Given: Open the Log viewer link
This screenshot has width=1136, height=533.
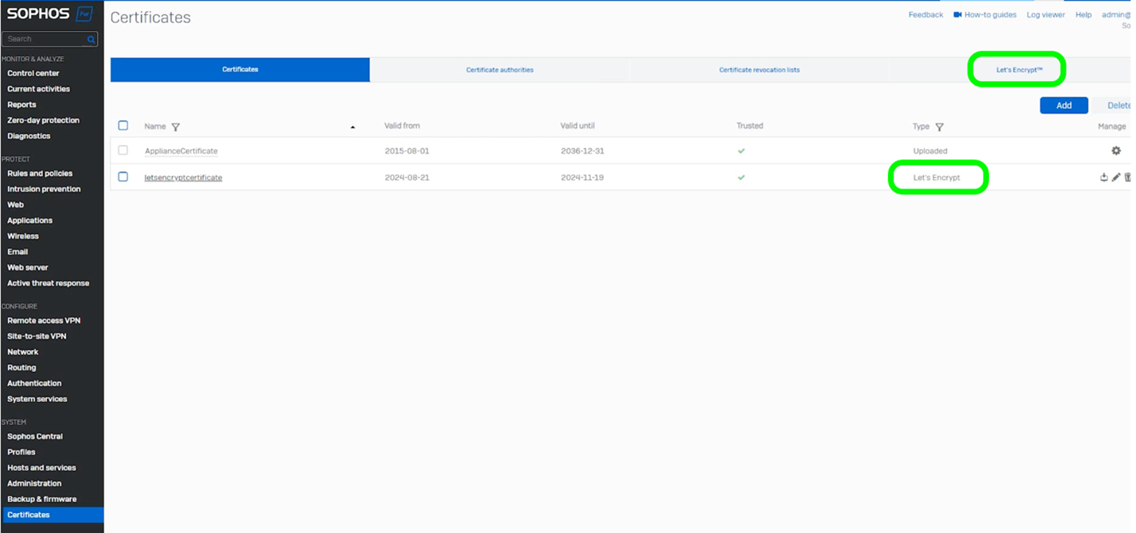Looking at the screenshot, I should [x=1045, y=13].
